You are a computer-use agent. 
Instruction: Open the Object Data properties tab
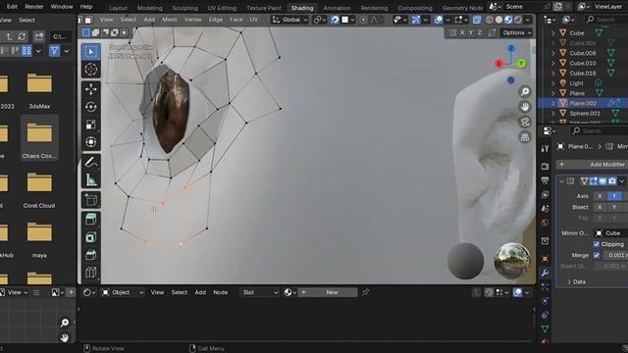click(x=545, y=329)
